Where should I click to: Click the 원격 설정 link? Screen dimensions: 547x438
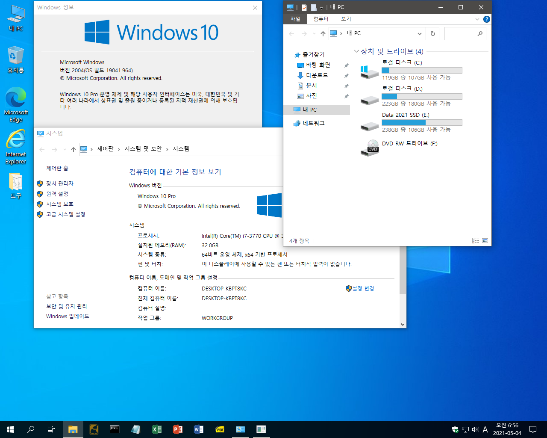pos(57,194)
